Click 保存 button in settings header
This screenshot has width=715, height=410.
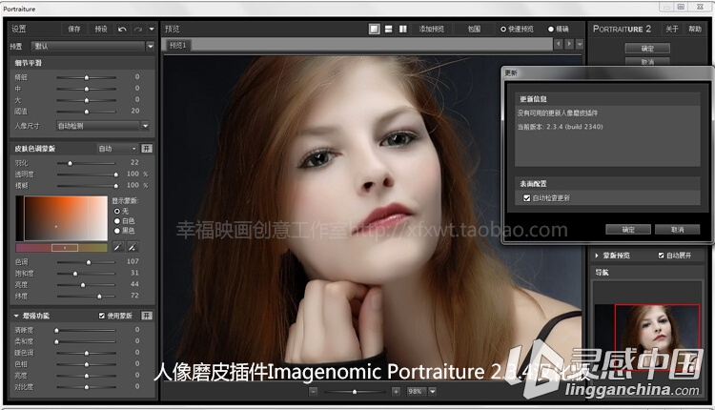(74, 30)
